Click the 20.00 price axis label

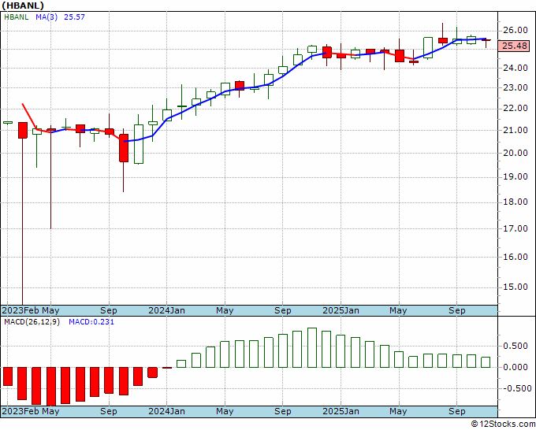click(x=516, y=153)
